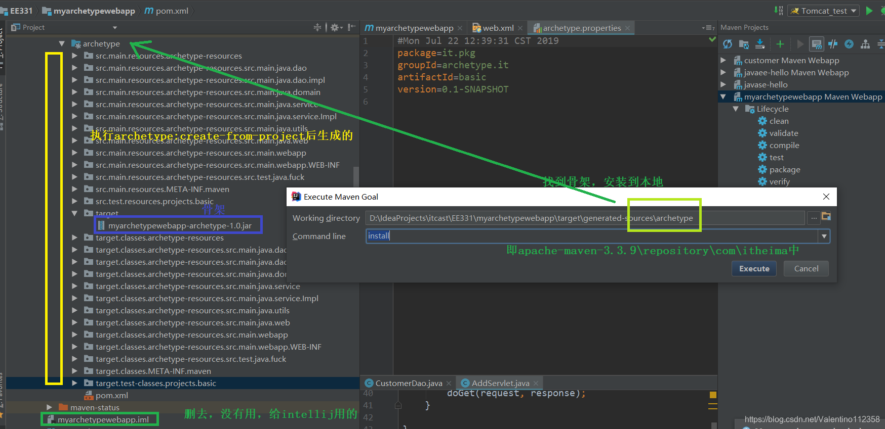Viewport: 885px width, 429px height.
Task: Collapse all in Project panel toolbar
Action: click(x=317, y=27)
